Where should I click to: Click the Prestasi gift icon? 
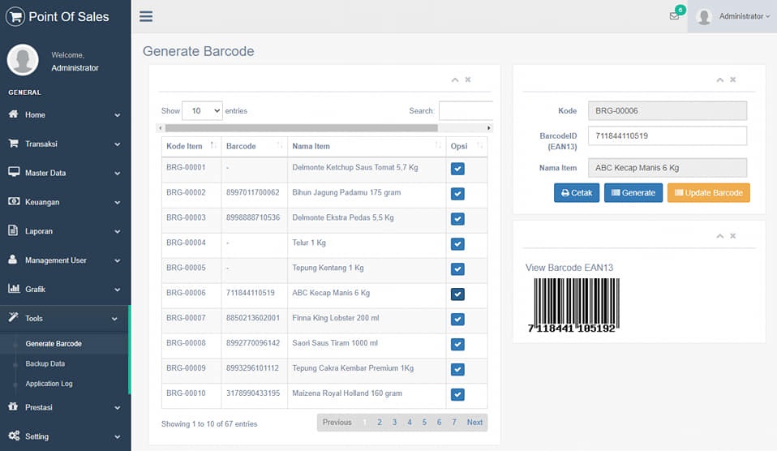point(13,406)
